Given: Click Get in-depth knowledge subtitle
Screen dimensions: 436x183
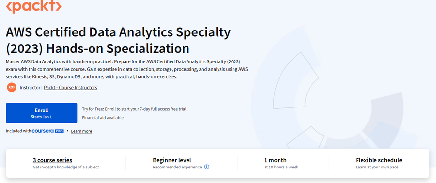Looking at the screenshot, I should point(66,167).
